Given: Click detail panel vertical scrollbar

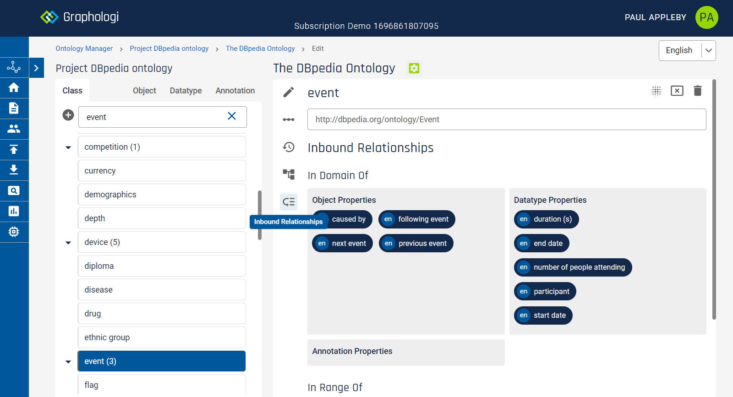Looking at the screenshot, I should pos(714,199).
